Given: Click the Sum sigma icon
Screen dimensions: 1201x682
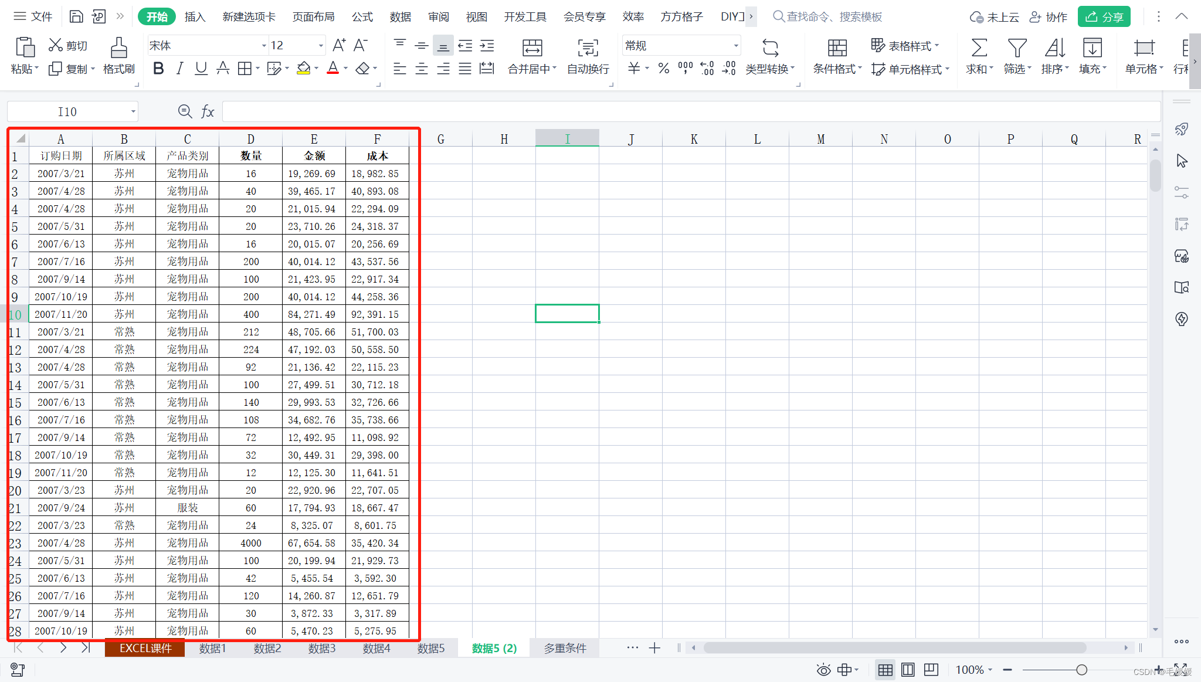Looking at the screenshot, I should tap(979, 47).
